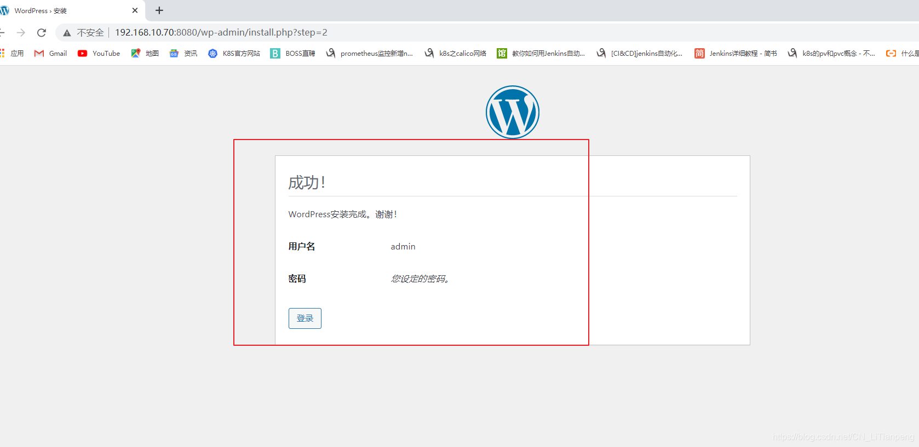919x447 pixels.
Task: Open the prometheus监控 bookmark
Action: (370, 54)
